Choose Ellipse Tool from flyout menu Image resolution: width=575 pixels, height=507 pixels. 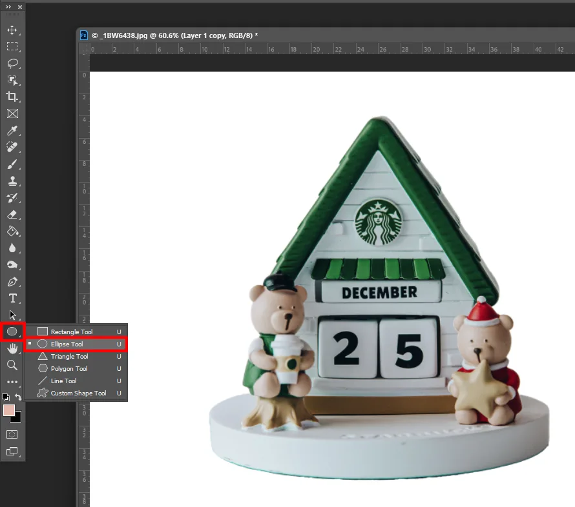point(76,344)
